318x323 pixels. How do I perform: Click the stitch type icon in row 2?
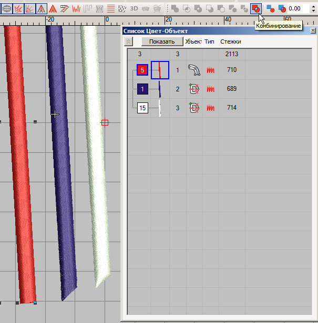point(211,89)
